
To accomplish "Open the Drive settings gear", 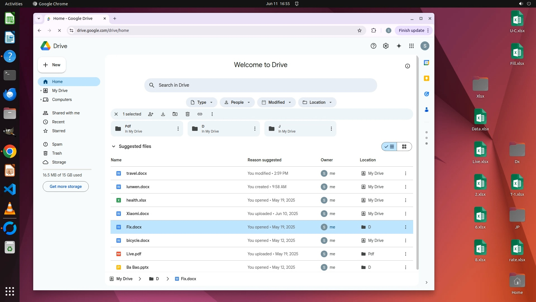I will tap(386, 46).
